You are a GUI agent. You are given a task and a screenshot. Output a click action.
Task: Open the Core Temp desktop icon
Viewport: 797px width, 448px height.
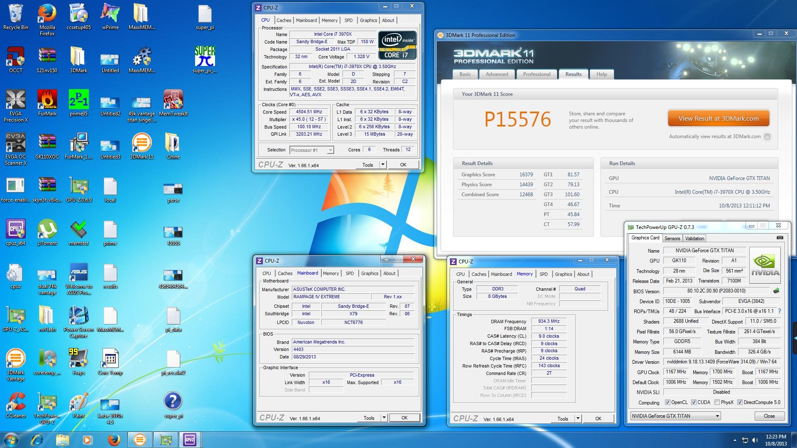[110, 362]
